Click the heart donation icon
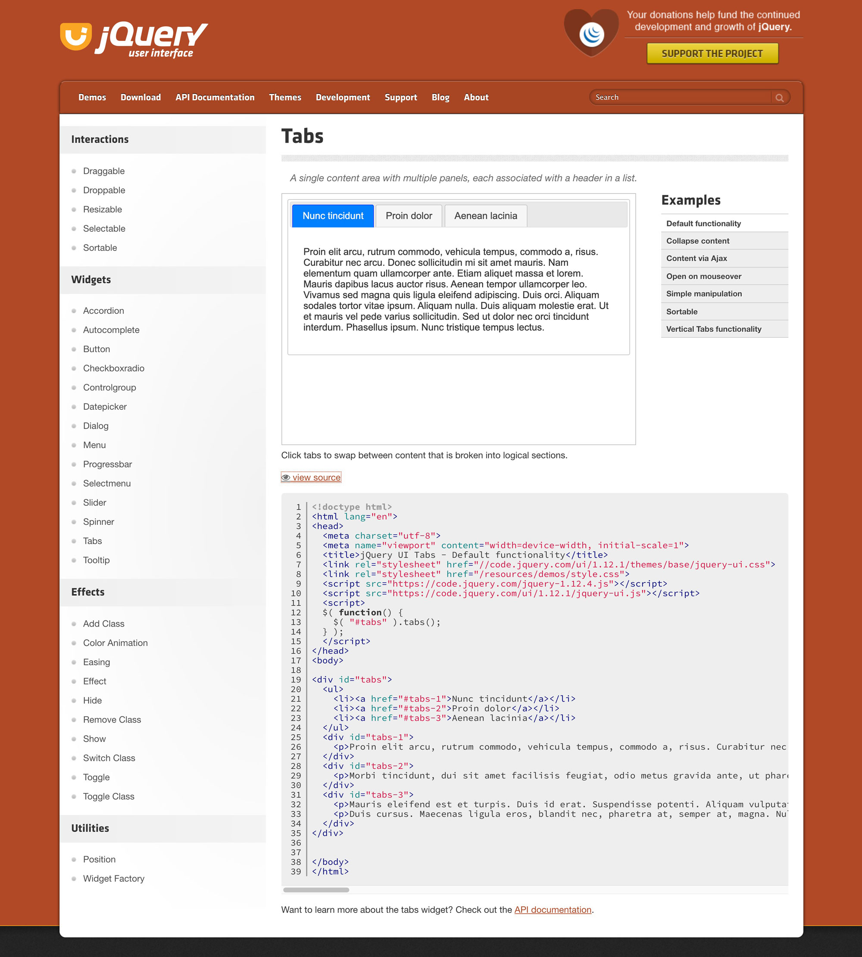This screenshot has width=862, height=957. [591, 33]
